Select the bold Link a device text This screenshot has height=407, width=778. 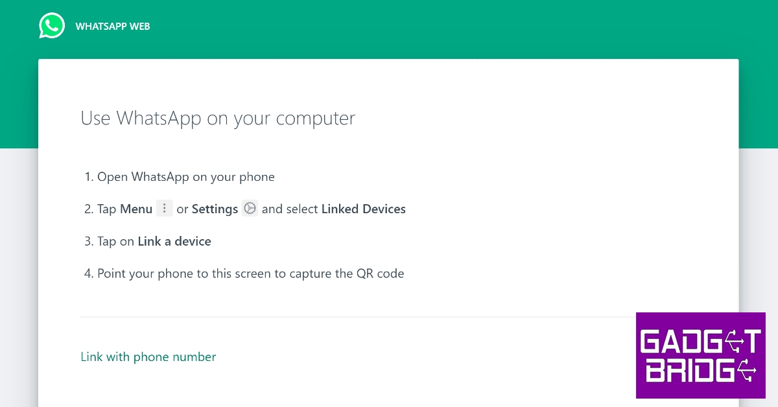point(174,242)
